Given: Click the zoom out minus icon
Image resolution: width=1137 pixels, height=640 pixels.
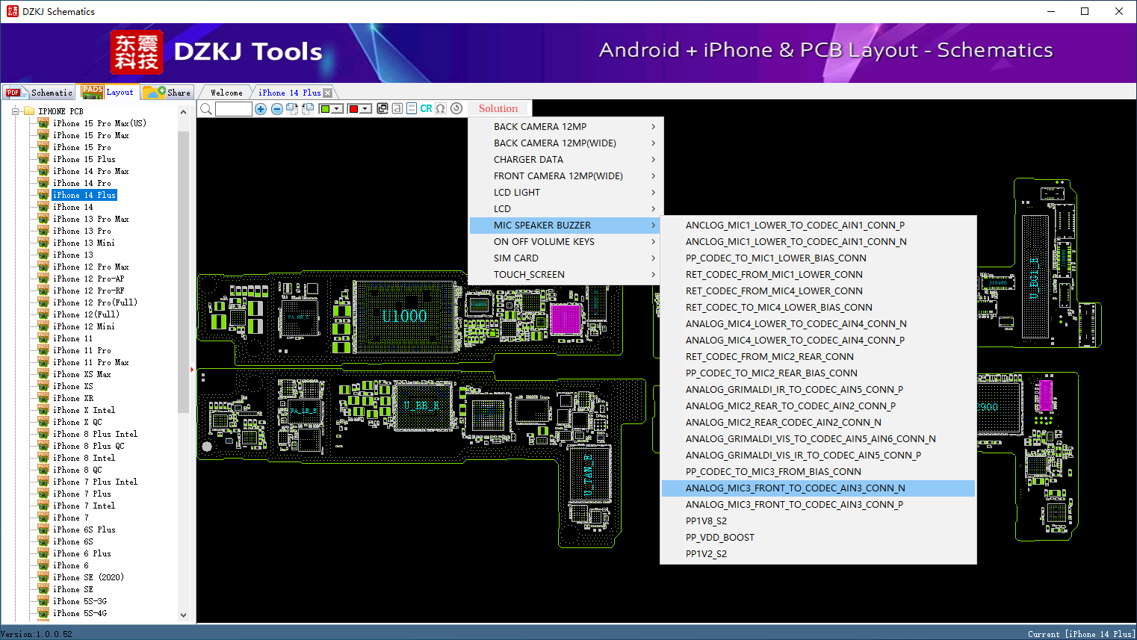Looking at the screenshot, I should pyautogui.click(x=276, y=109).
